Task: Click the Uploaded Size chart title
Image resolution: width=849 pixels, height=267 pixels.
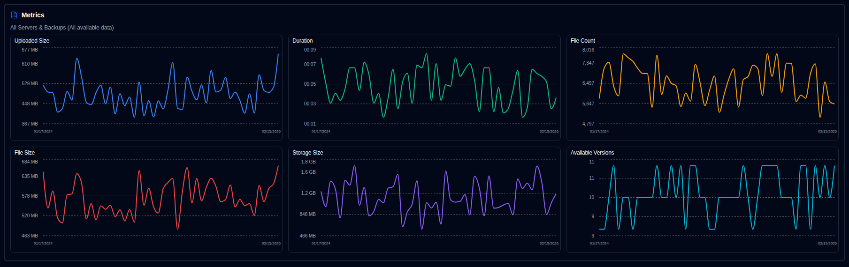Action: pos(32,41)
